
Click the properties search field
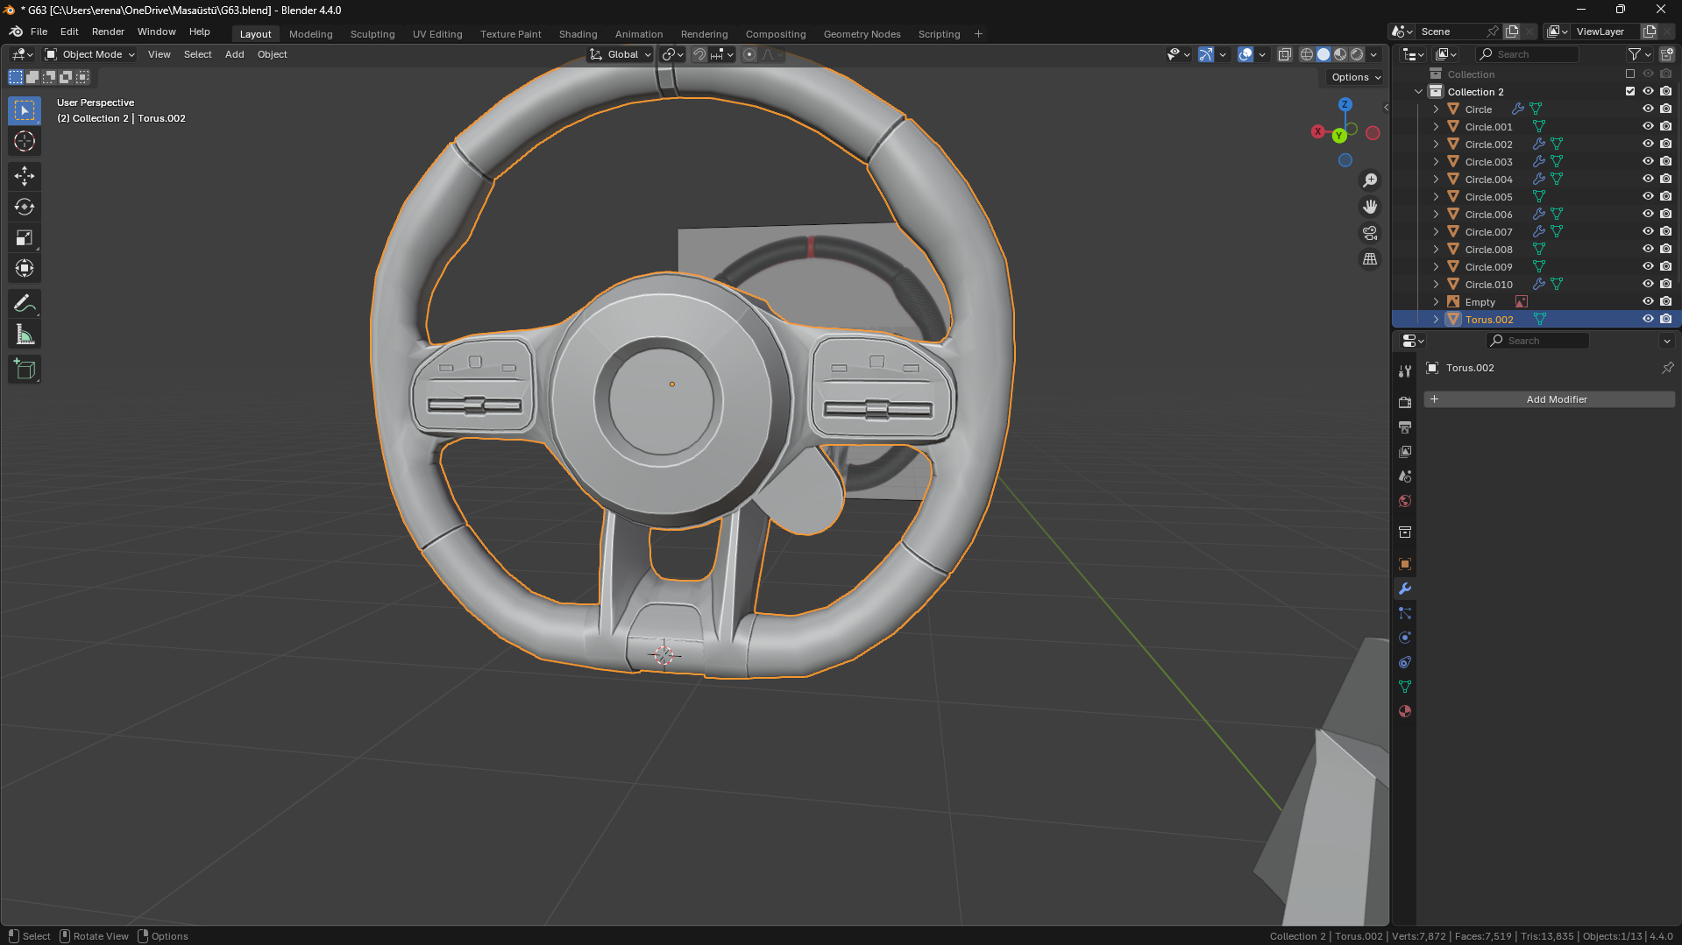pos(1538,341)
